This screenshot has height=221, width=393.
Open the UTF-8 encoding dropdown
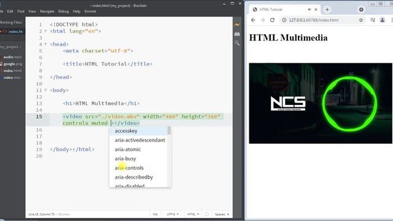tap(173, 214)
